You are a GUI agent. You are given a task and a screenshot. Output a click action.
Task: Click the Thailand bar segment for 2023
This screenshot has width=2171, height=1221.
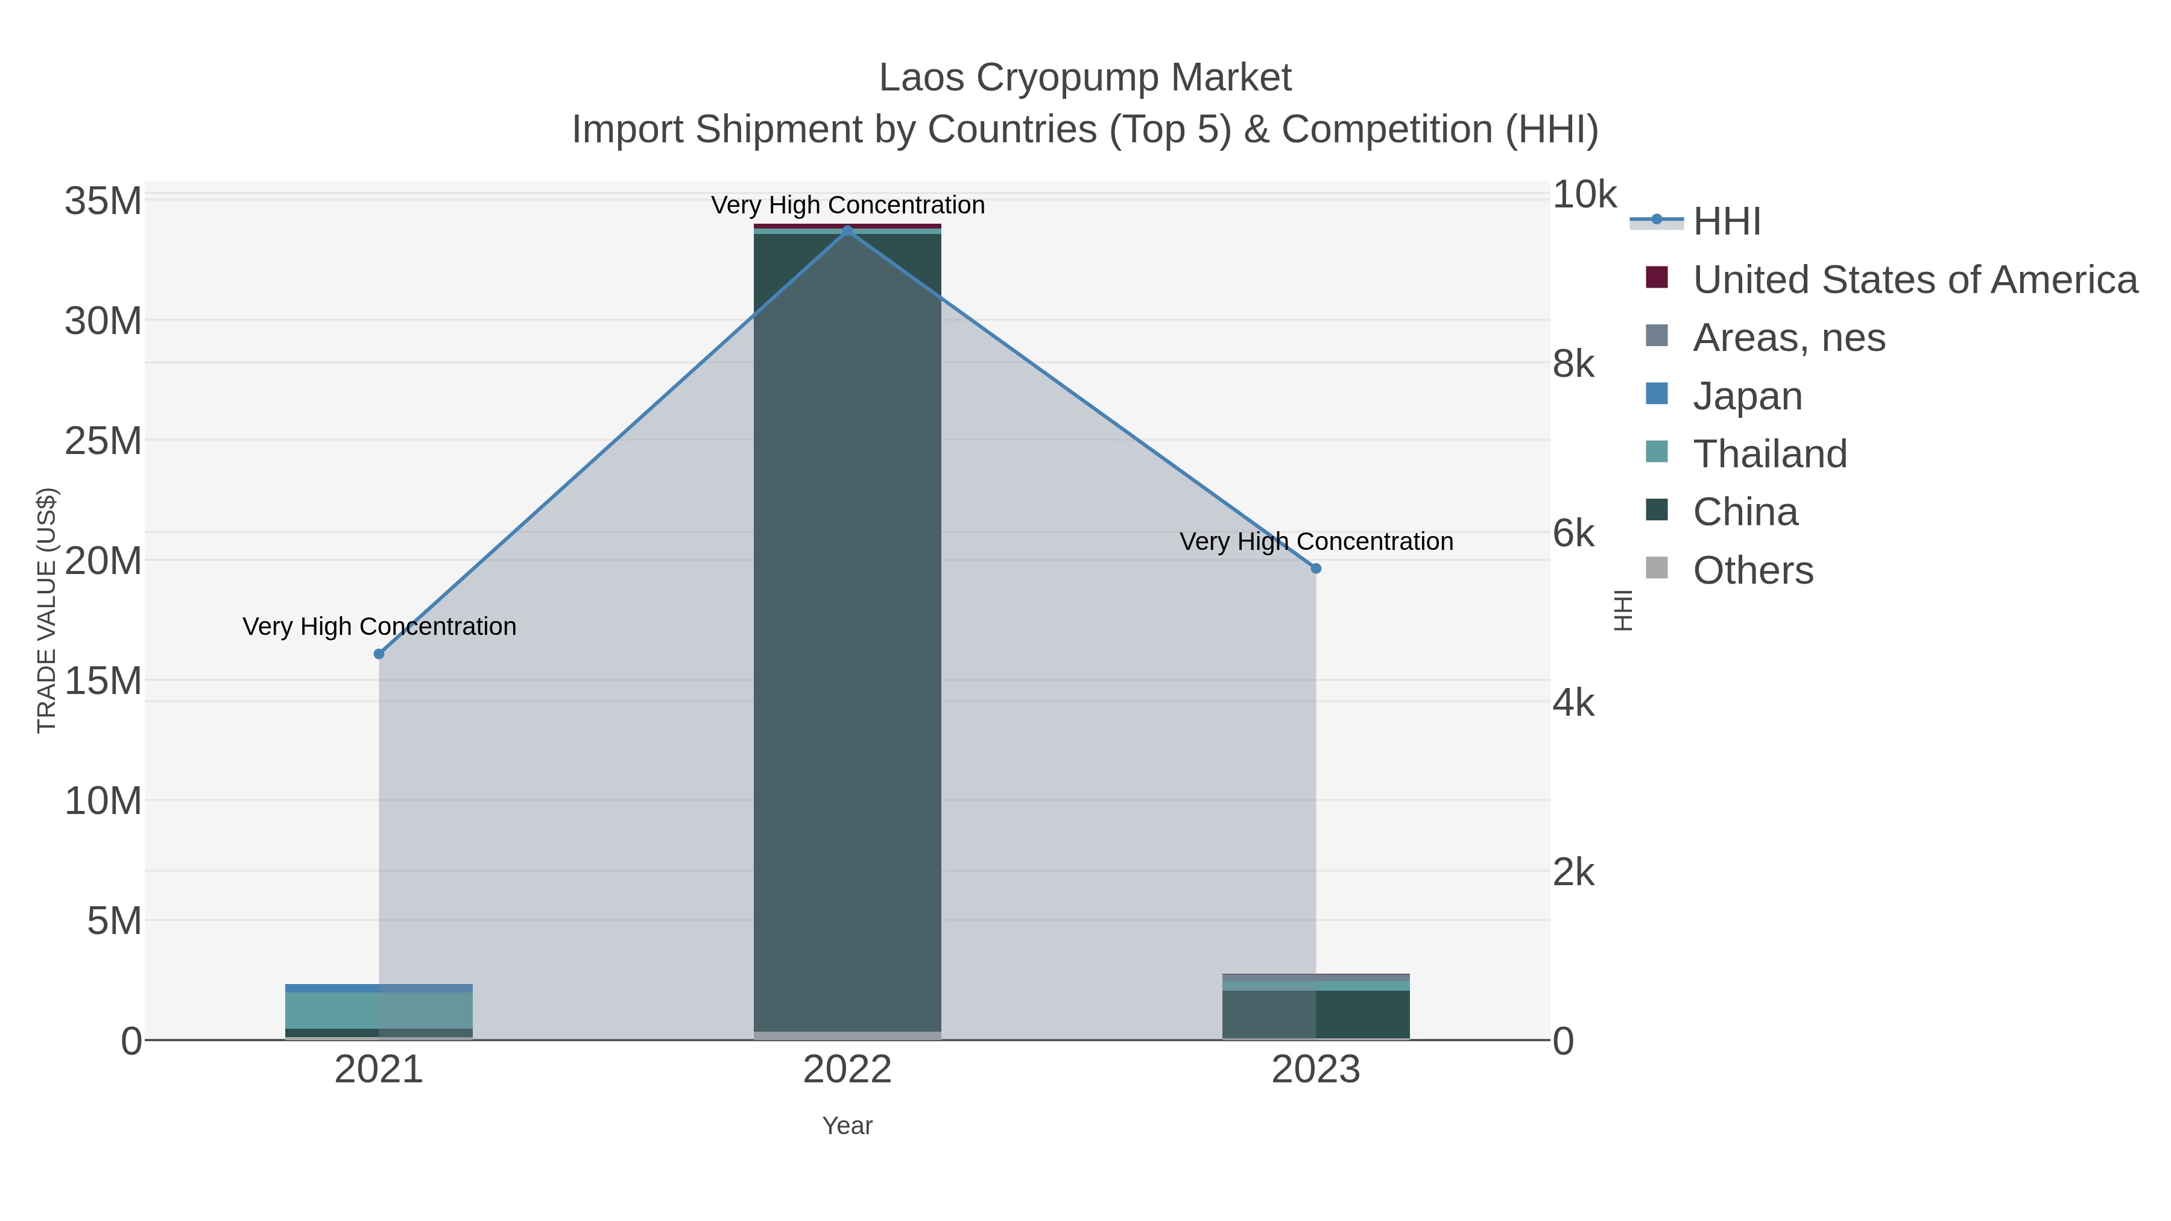tap(1316, 986)
